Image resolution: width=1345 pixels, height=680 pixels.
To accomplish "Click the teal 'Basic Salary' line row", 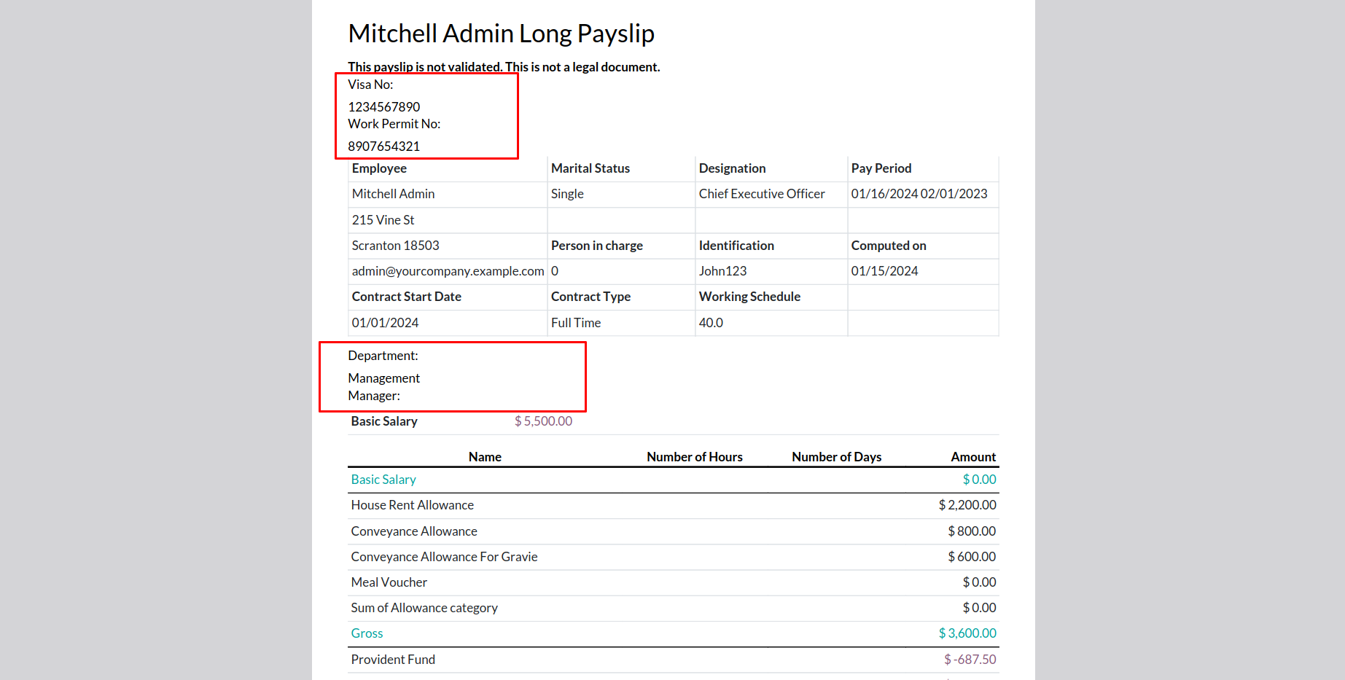I will (x=673, y=480).
